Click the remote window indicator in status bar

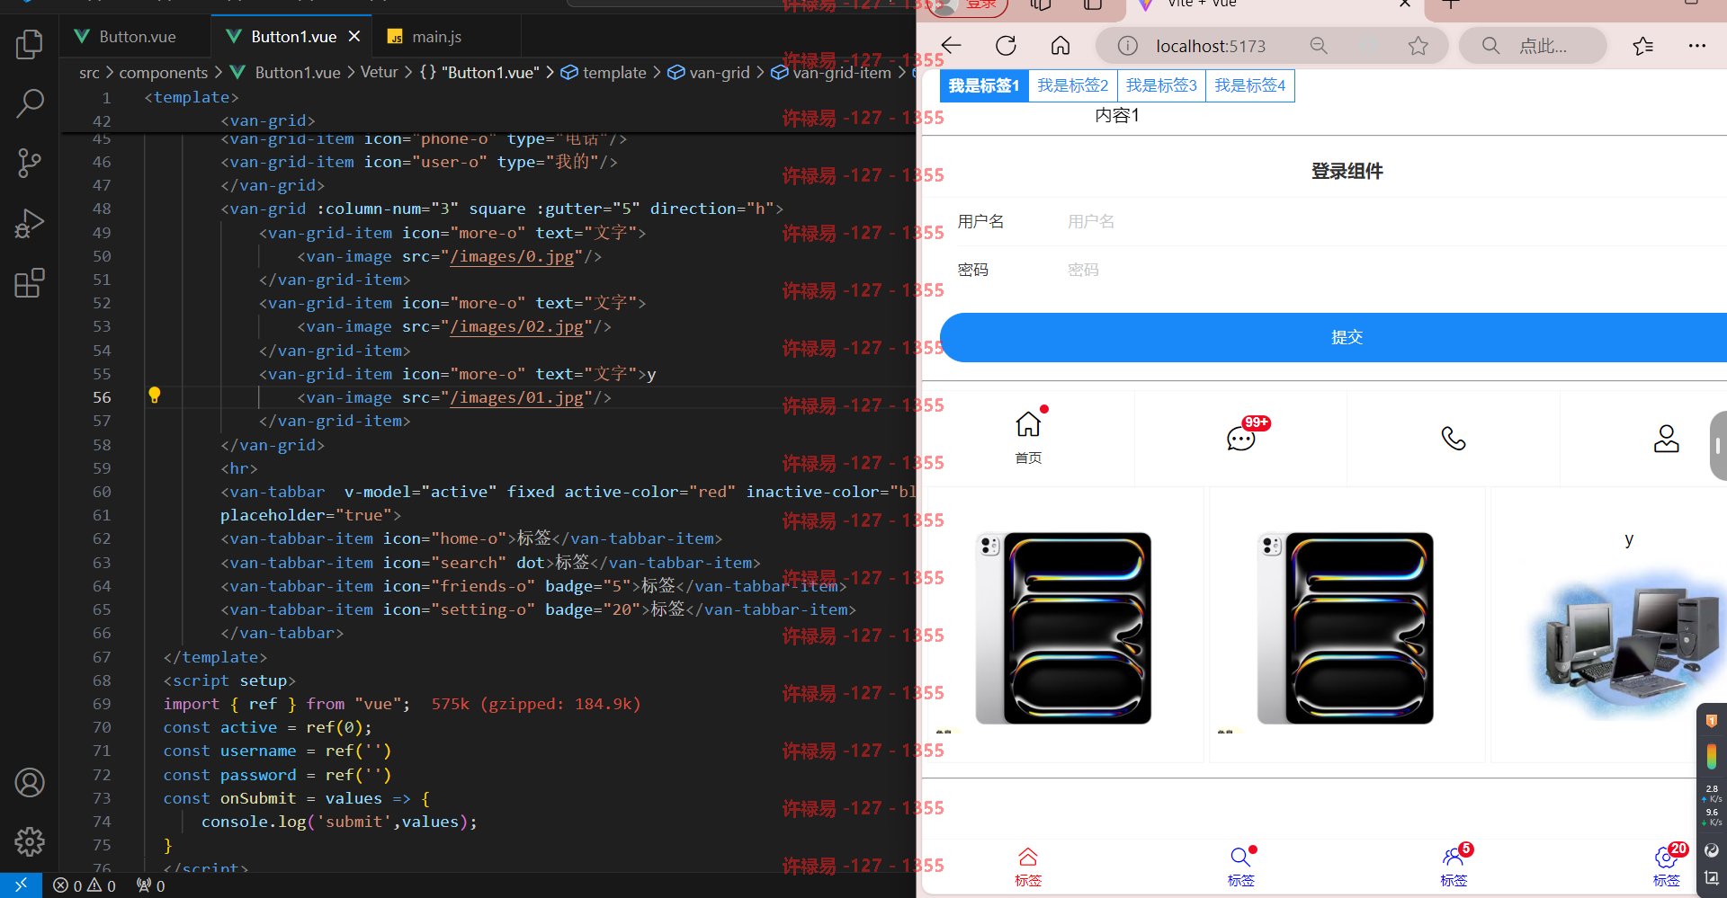[x=21, y=885]
